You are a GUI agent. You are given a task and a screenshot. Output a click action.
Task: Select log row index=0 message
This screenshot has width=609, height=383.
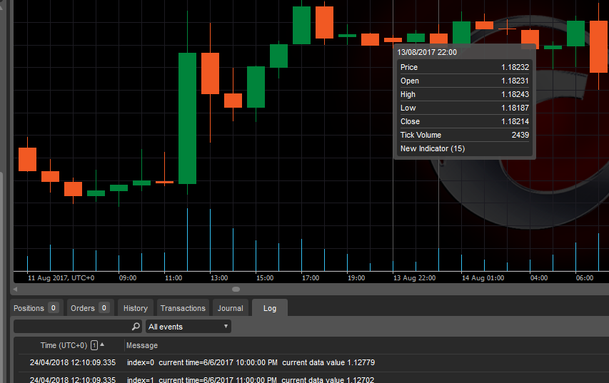pos(251,362)
